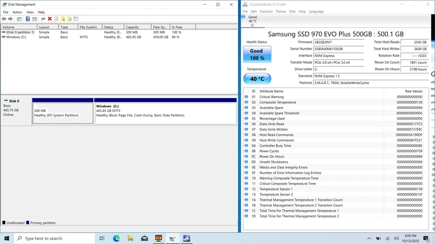Open Task View on the taskbar

[102, 238]
